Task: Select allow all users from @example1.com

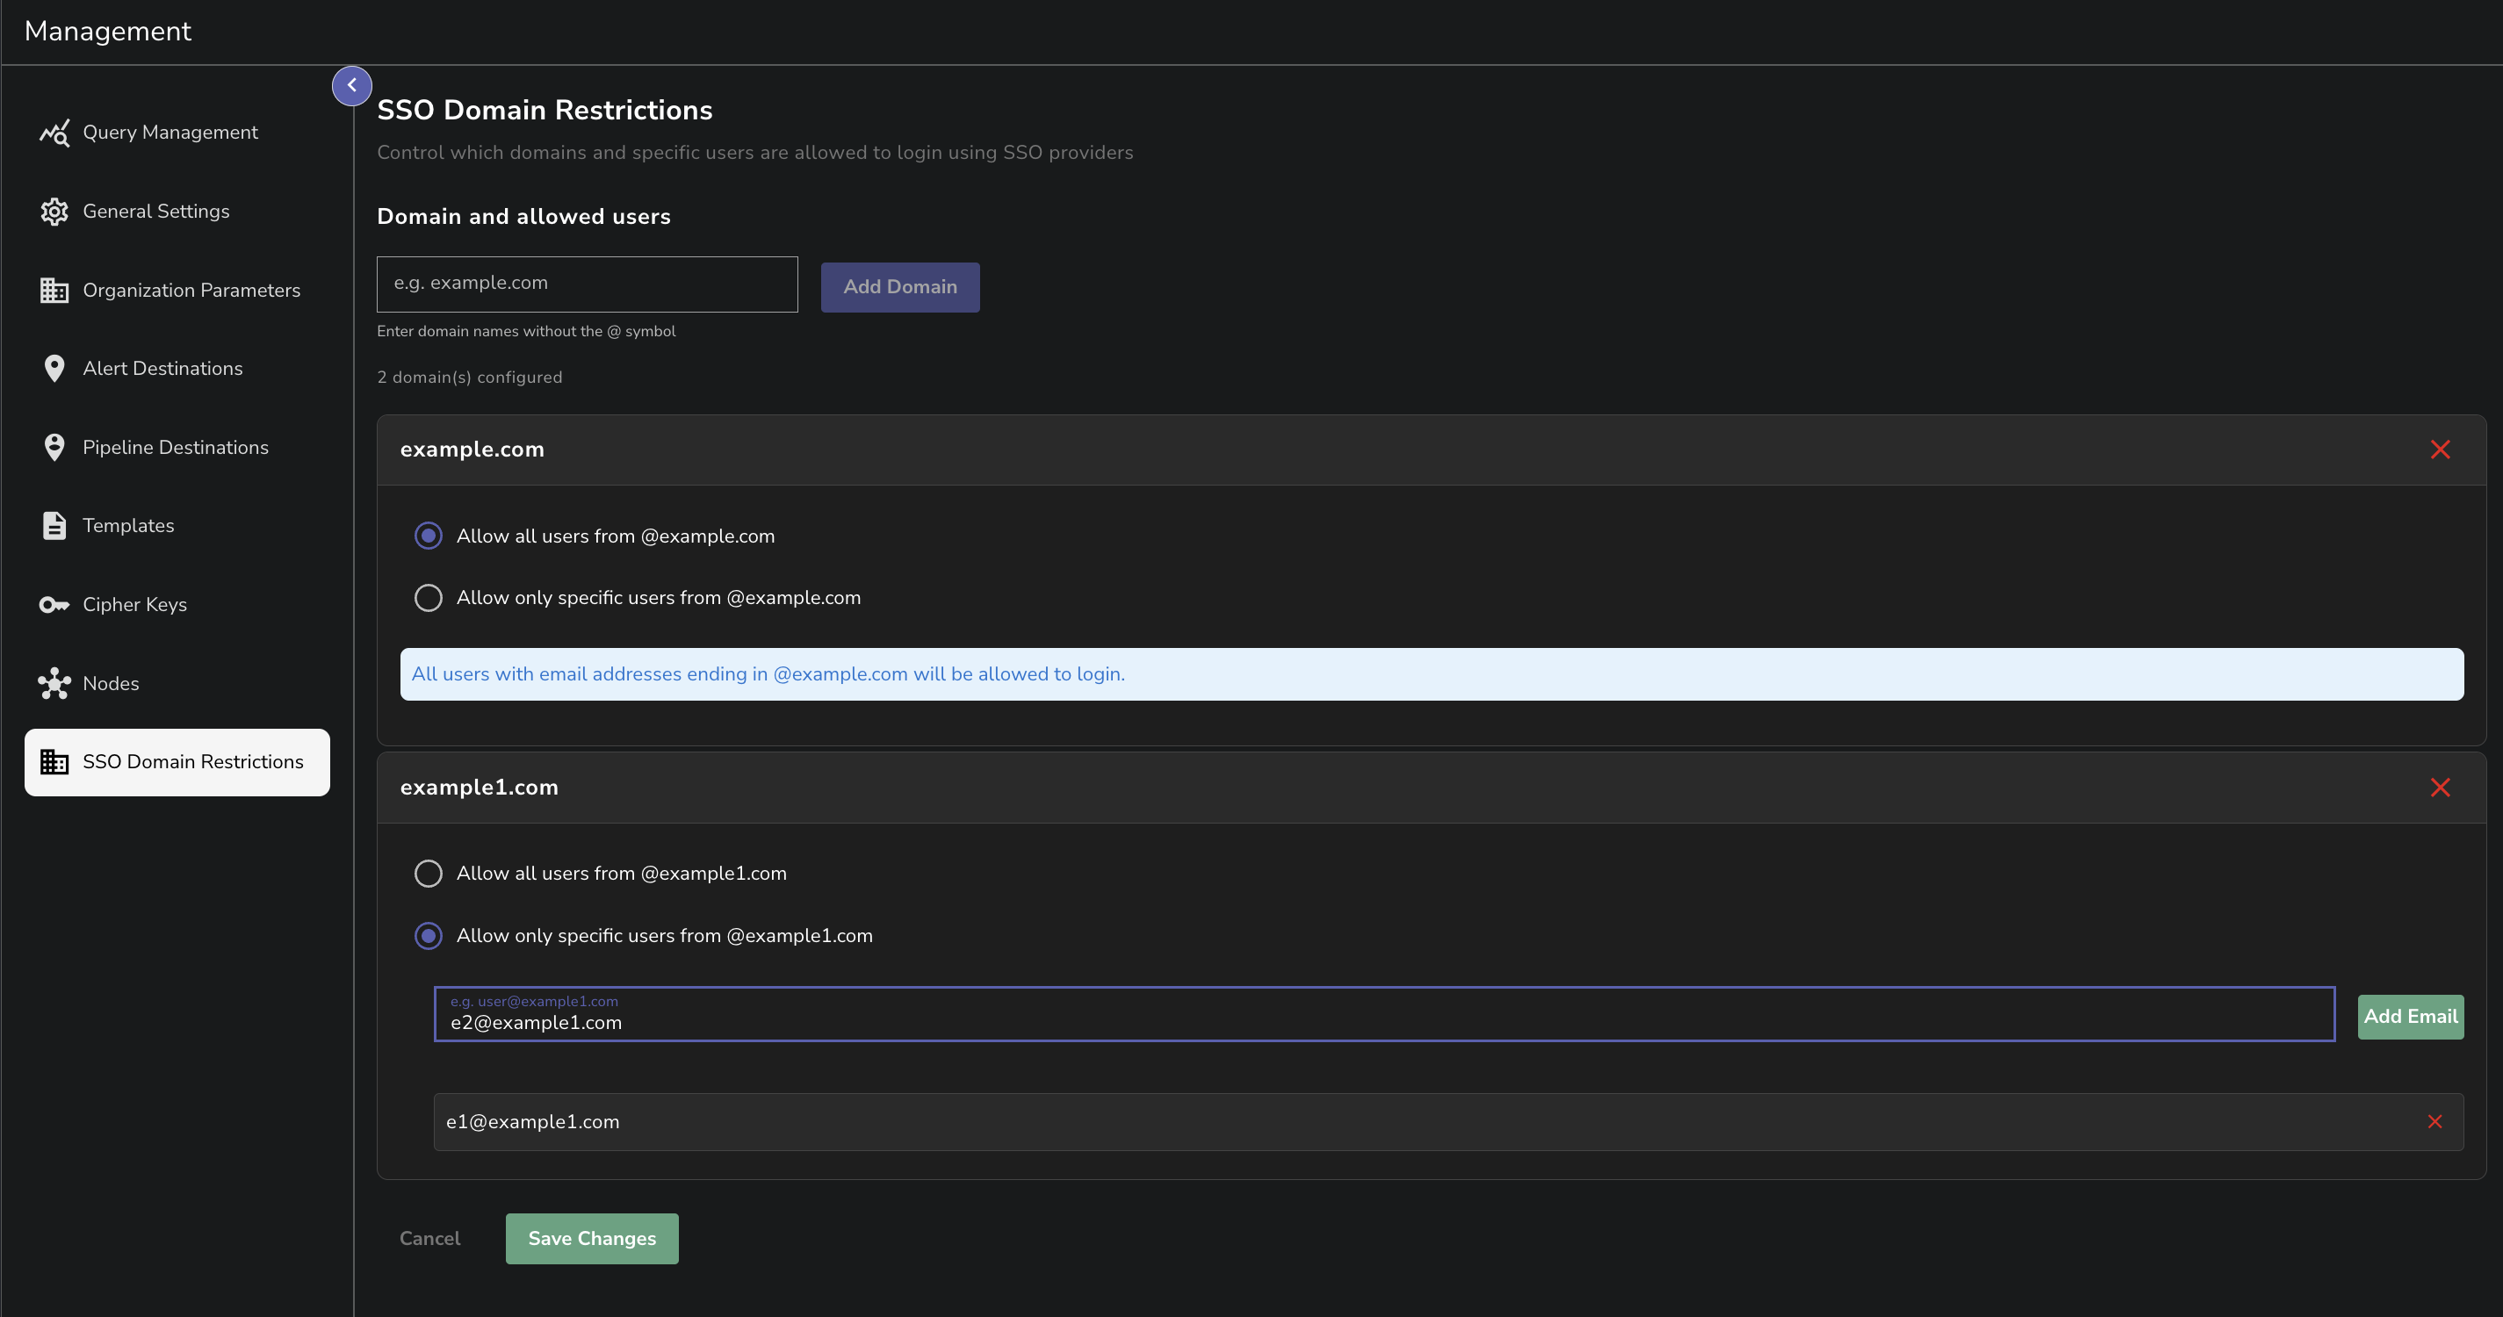Action: coord(429,873)
